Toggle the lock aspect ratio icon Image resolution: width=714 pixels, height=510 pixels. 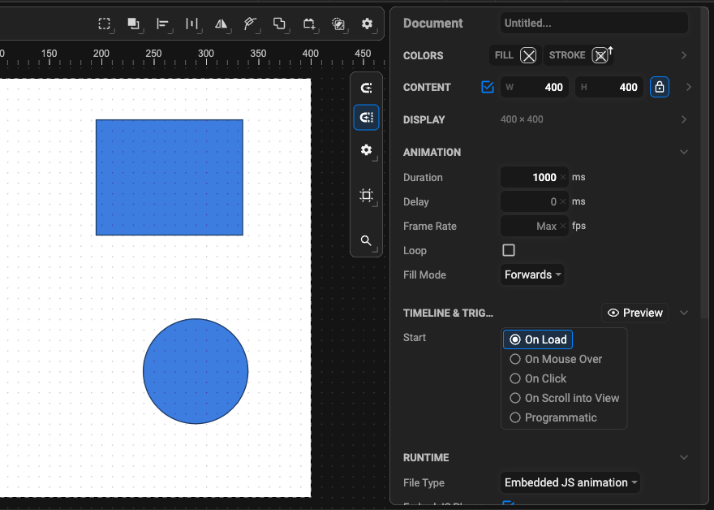660,87
